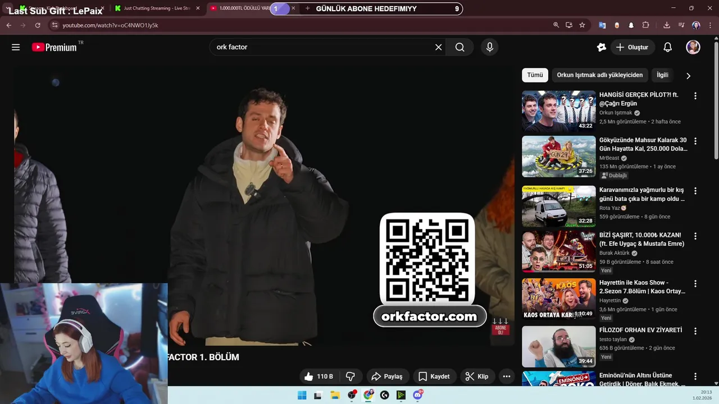
Task: Open Windows Start menu
Action: [x=302, y=395]
